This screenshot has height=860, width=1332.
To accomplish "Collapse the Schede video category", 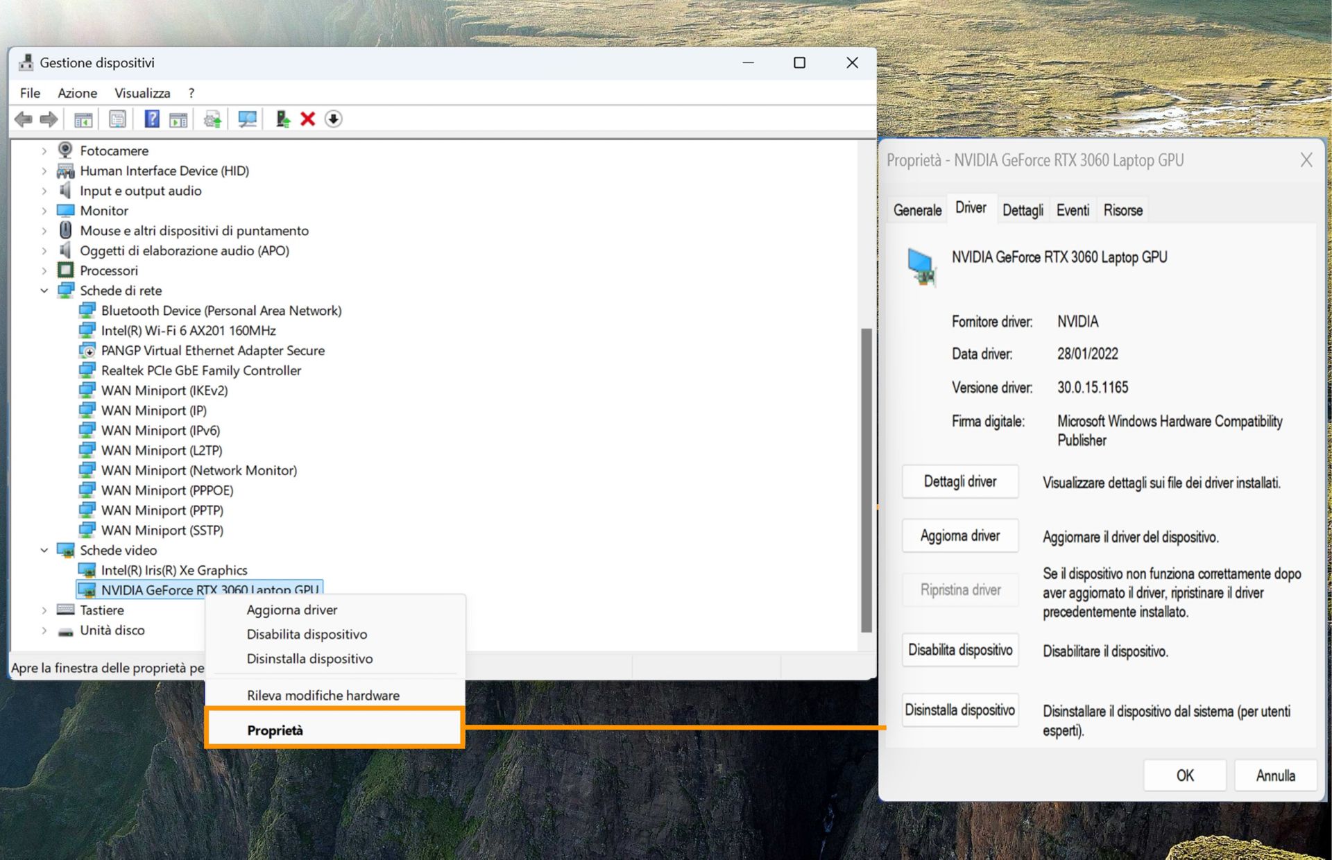I will [44, 550].
